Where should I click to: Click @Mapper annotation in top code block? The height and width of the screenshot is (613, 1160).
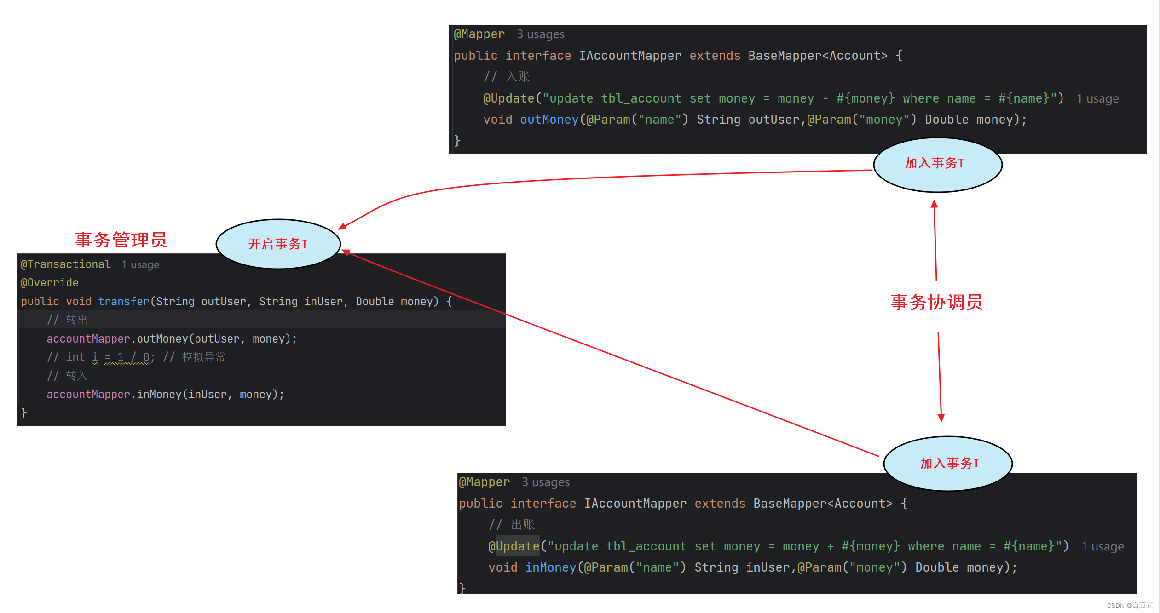[479, 34]
